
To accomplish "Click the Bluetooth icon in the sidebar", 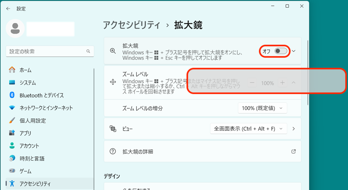I will [x=12, y=95].
